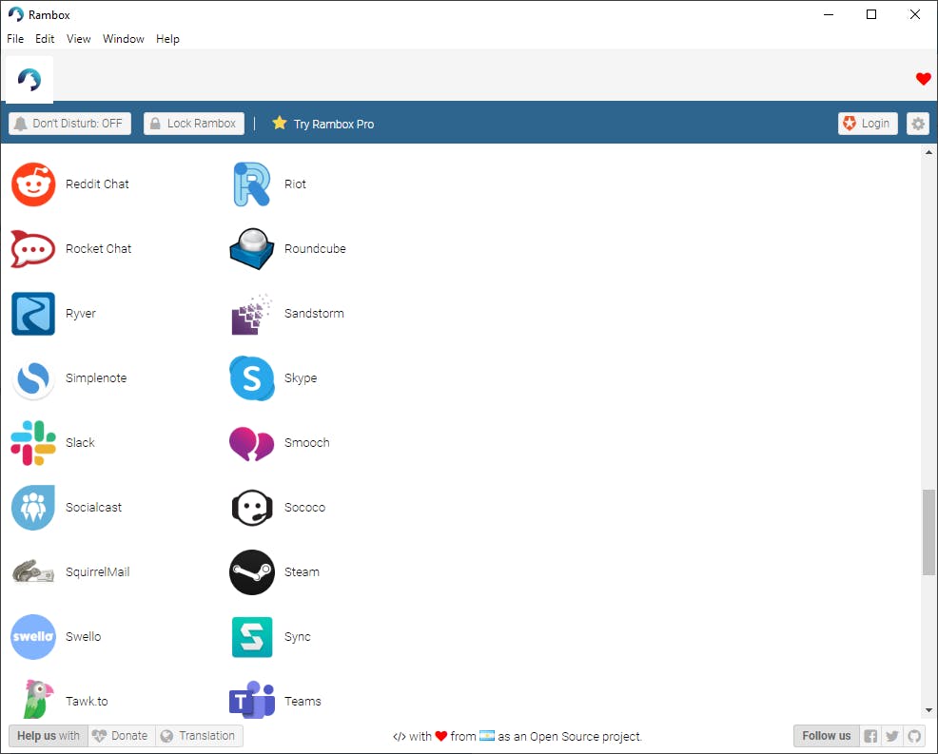Click the "Sync" text label
The image size is (938, 754).
[298, 637]
